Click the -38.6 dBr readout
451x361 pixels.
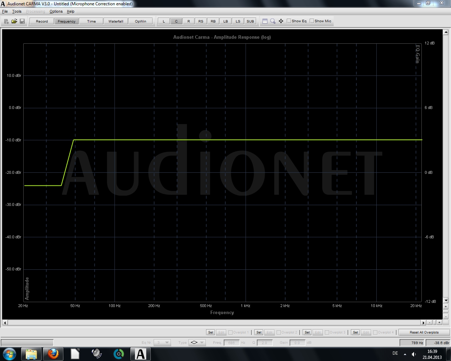tap(438, 342)
